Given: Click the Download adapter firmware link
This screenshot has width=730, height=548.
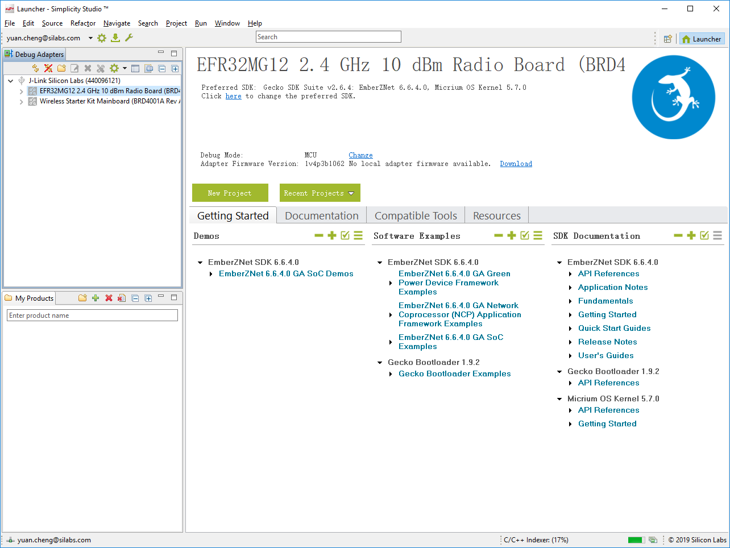Looking at the screenshot, I should pos(516,164).
